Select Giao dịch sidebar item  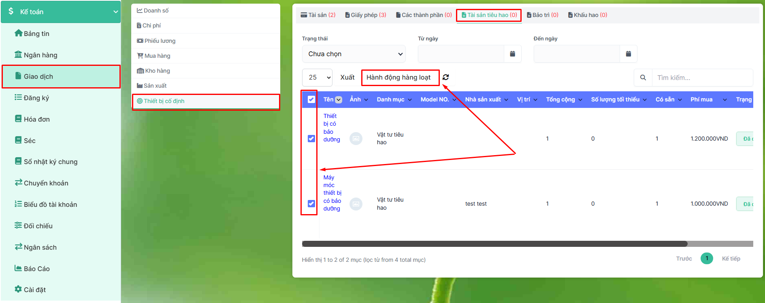[x=61, y=76]
